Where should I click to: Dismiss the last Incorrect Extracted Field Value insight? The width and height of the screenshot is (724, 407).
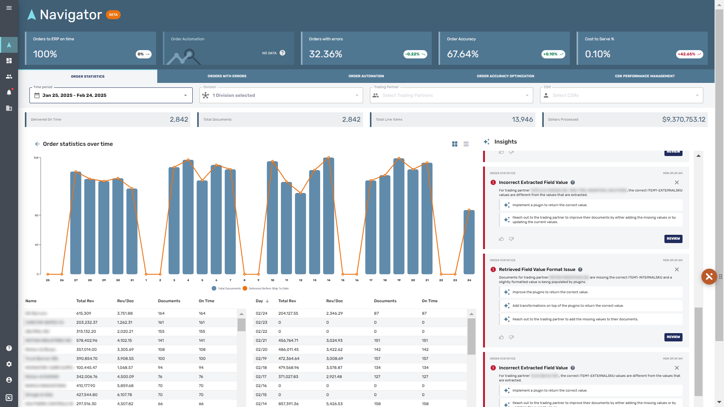[677, 368]
